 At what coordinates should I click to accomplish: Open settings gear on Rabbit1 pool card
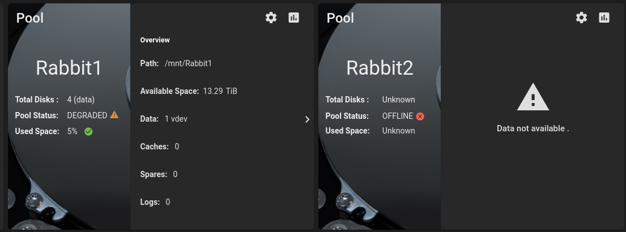click(x=271, y=18)
